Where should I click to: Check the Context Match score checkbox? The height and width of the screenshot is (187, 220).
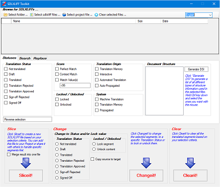[57, 74]
